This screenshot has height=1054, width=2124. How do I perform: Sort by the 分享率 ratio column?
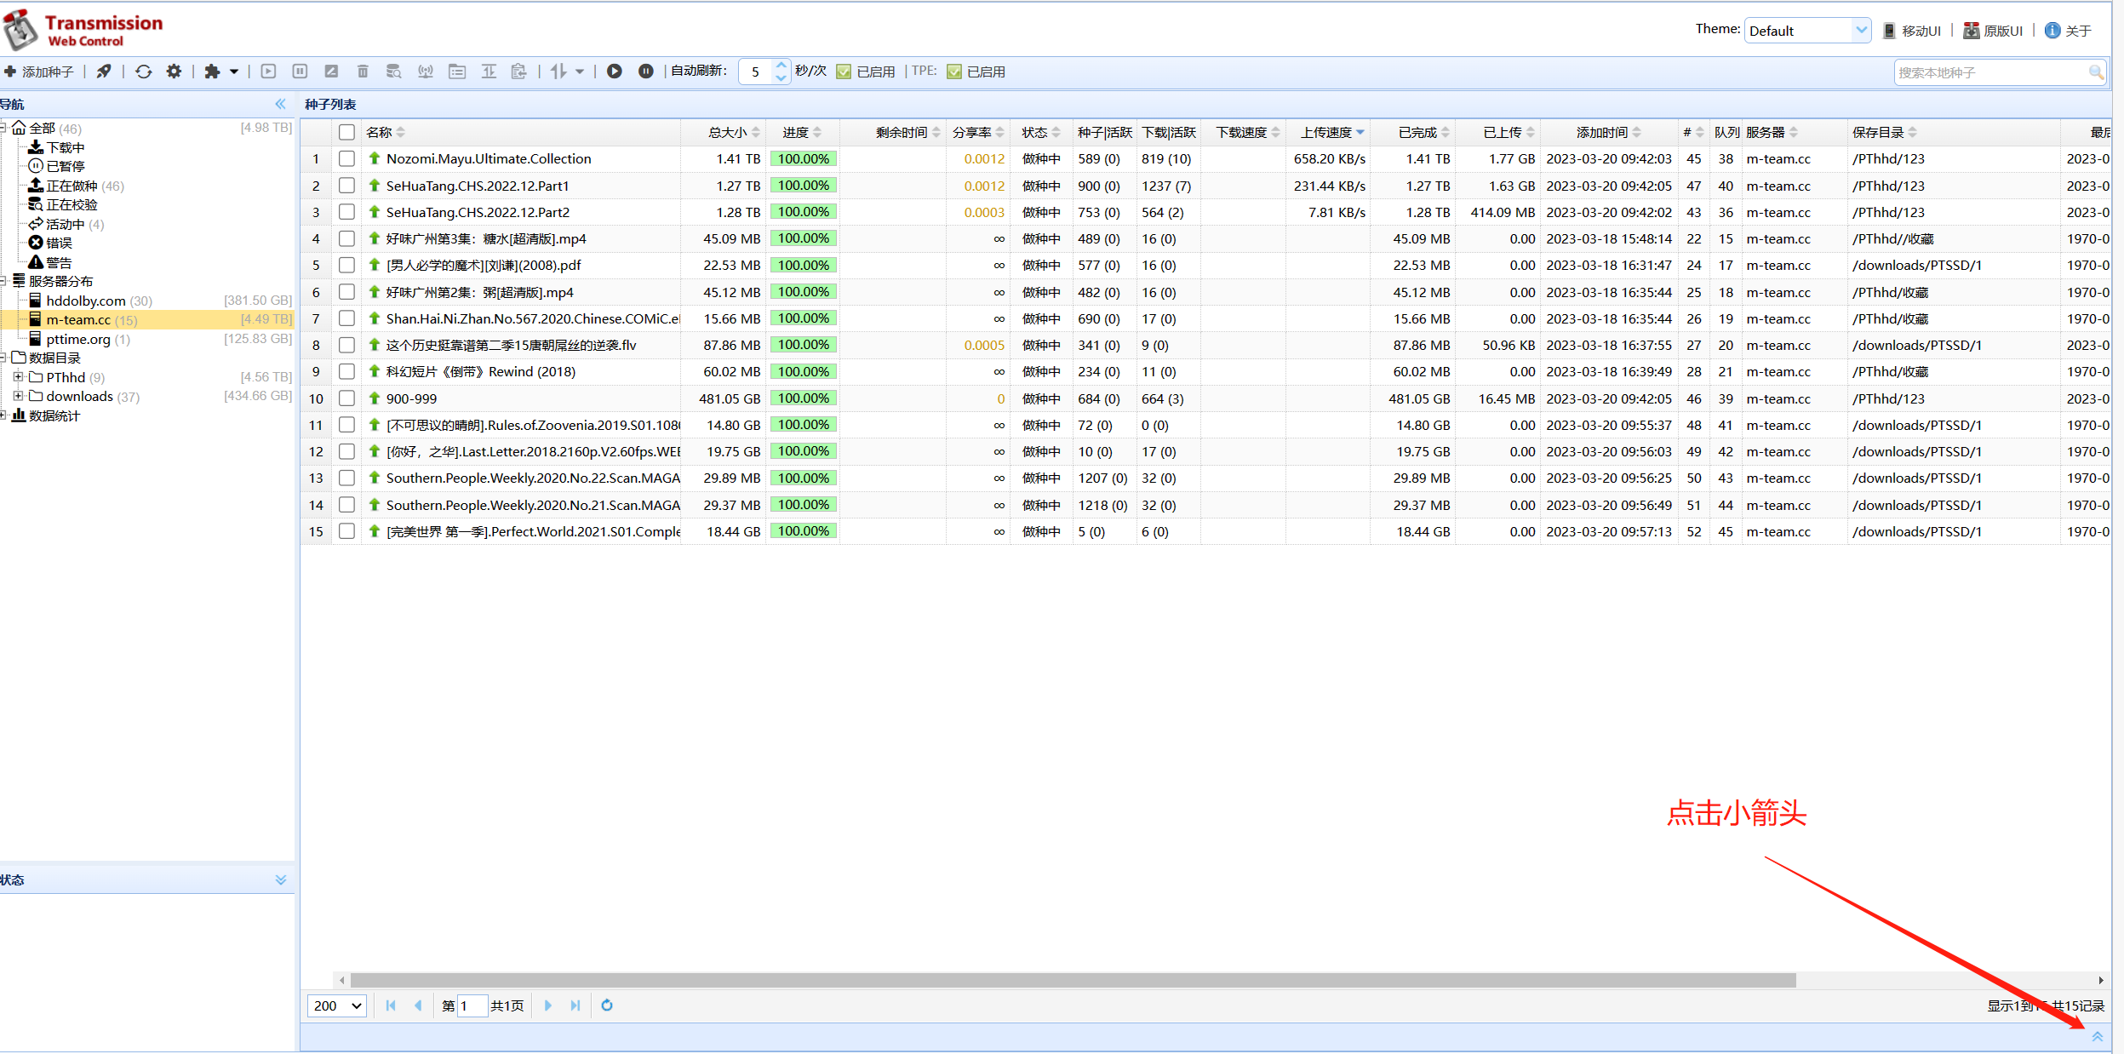point(978,132)
